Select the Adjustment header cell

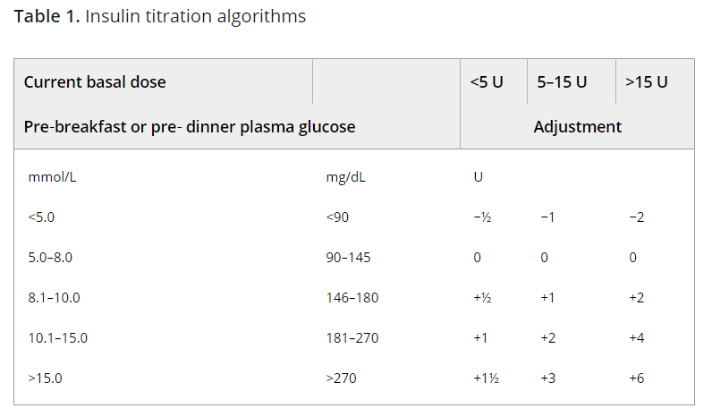[x=577, y=127]
